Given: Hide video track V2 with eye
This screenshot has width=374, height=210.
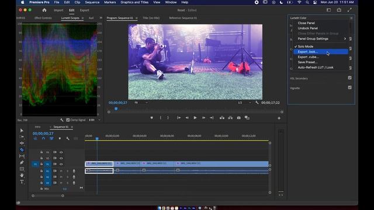Looking at the screenshot, I should point(61,158).
